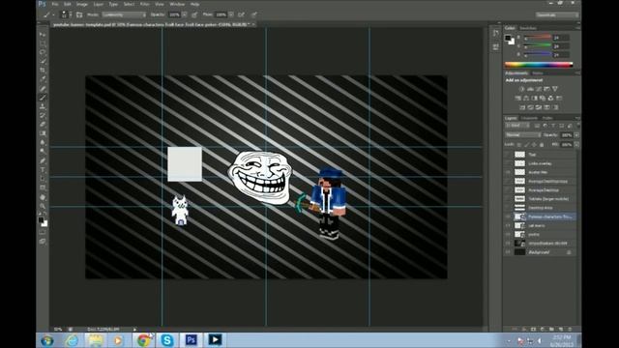619x348 pixels.
Task: Select the Eraser tool
Action: coord(43,125)
